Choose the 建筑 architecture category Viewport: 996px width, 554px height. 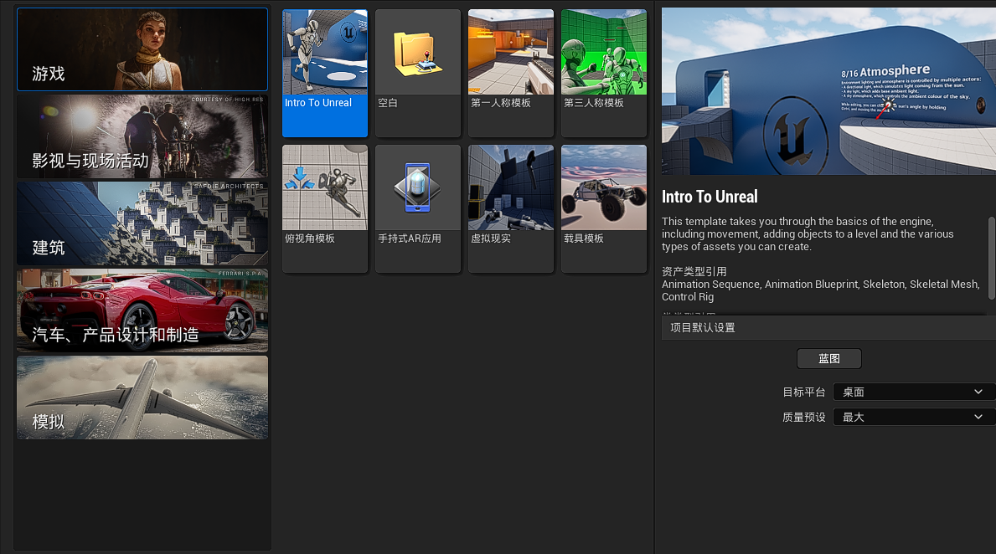tap(142, 223)
